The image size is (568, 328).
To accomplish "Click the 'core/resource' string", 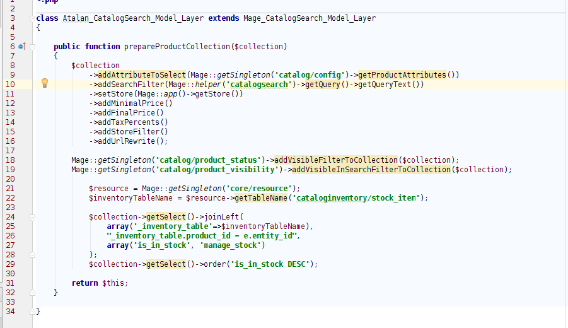I will coord(259,188).
